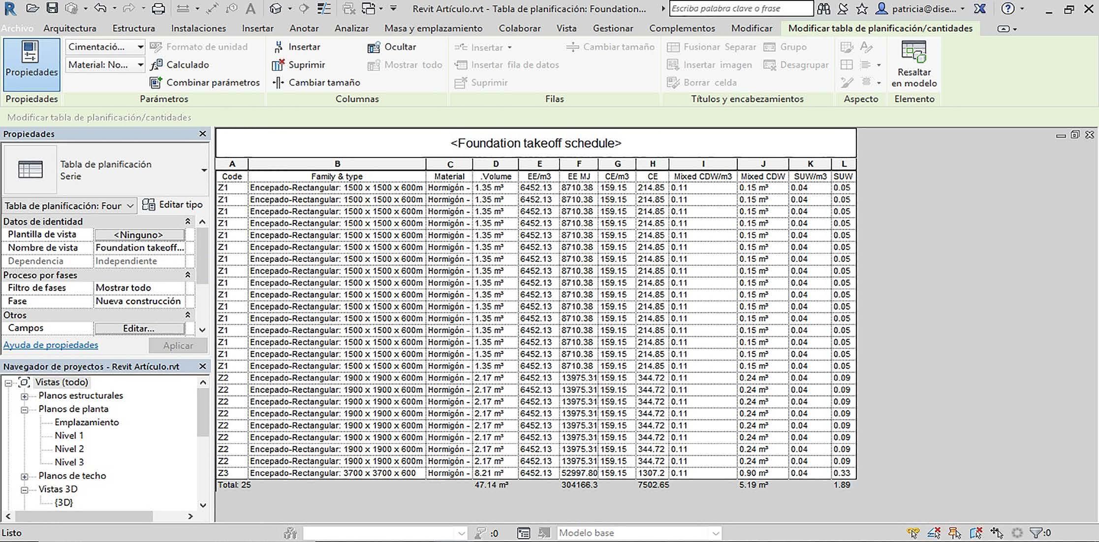Insert a column with Insertar in Columnas
Image resolution: width=1099 pixels, height=542 pixels.
296,47
